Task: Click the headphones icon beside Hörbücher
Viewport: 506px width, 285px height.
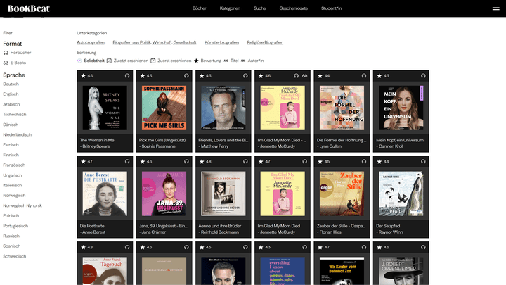Action: (6, 53)
